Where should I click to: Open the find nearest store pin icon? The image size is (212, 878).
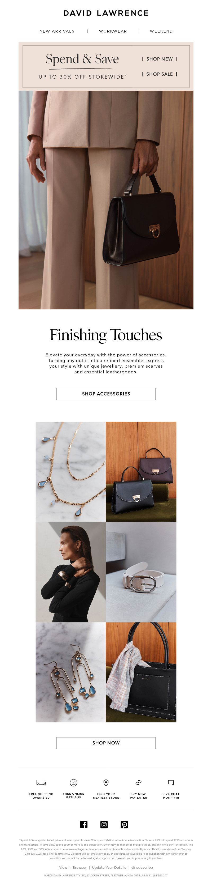[x=106, y=782]
